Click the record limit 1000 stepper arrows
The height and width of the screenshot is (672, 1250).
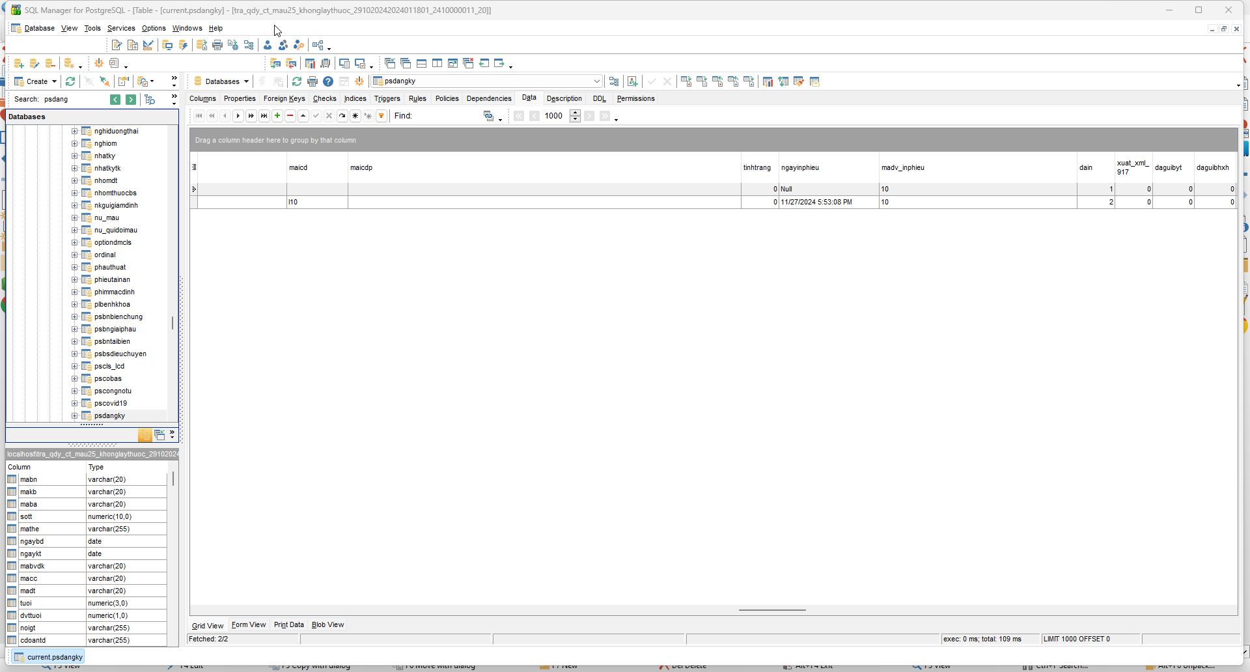[575, 116]
